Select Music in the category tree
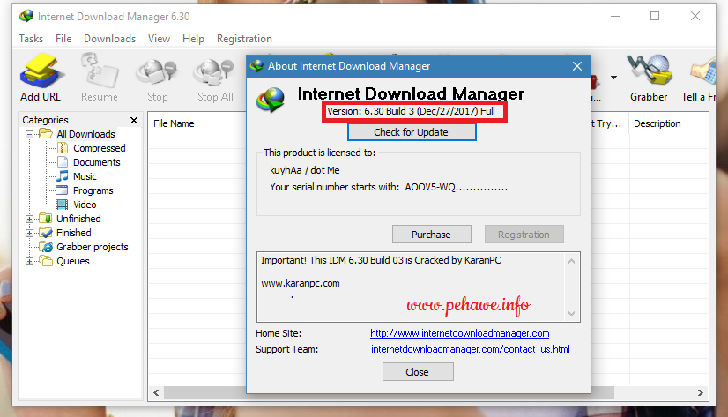Viewport: 728px width, 417px height. click(x=85, y=176)
